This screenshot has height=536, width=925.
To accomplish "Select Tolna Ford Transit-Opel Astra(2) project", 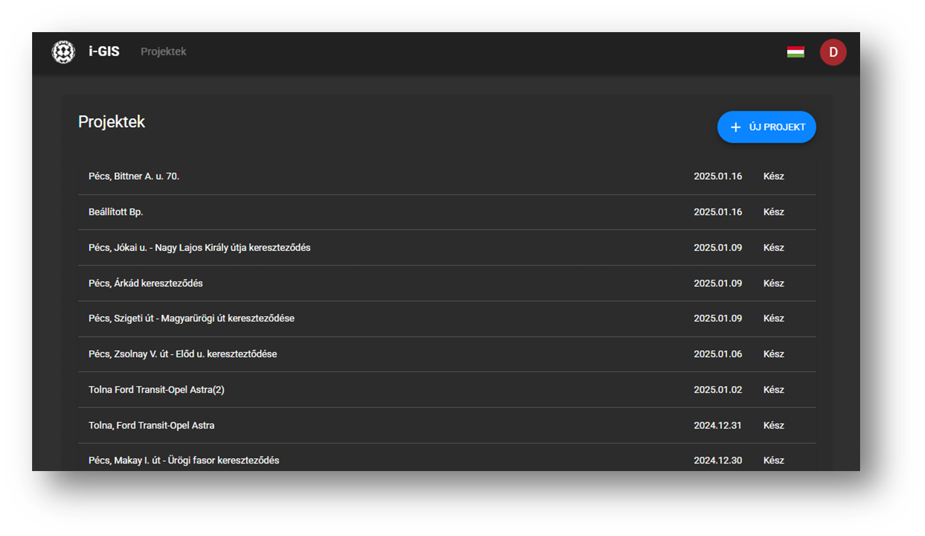I will 156,390.
